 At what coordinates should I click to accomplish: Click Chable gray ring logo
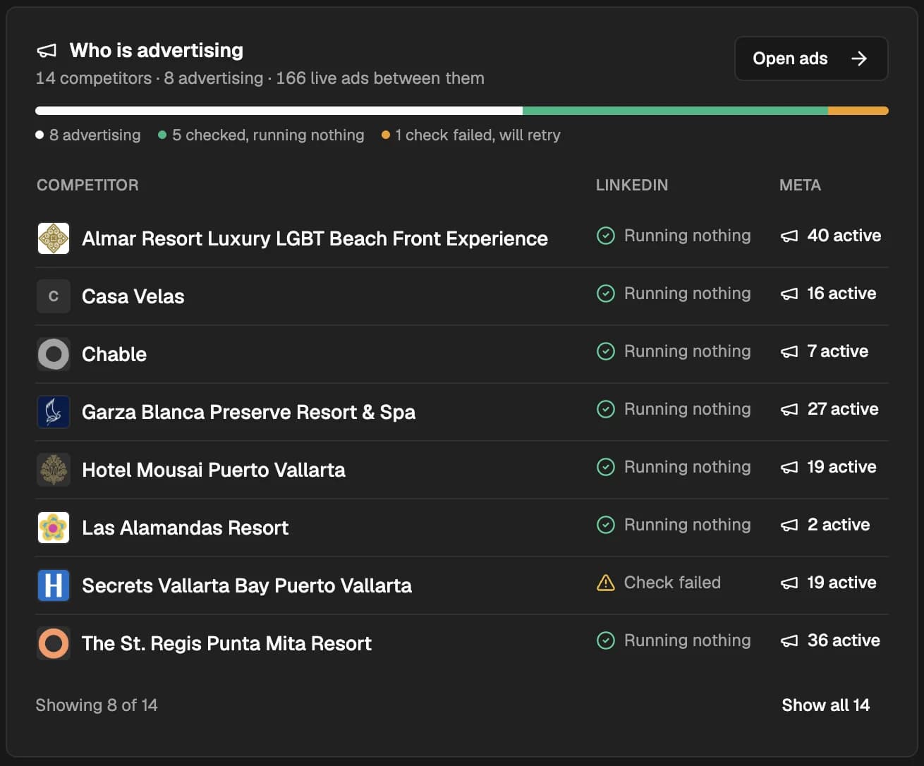[54, 354]
